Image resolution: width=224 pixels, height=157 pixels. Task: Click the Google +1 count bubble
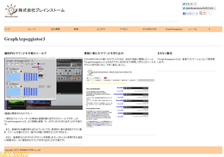pos(209,13)
